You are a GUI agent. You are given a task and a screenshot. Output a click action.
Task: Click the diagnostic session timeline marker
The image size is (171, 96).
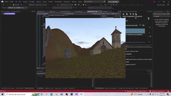coord(149,18)
